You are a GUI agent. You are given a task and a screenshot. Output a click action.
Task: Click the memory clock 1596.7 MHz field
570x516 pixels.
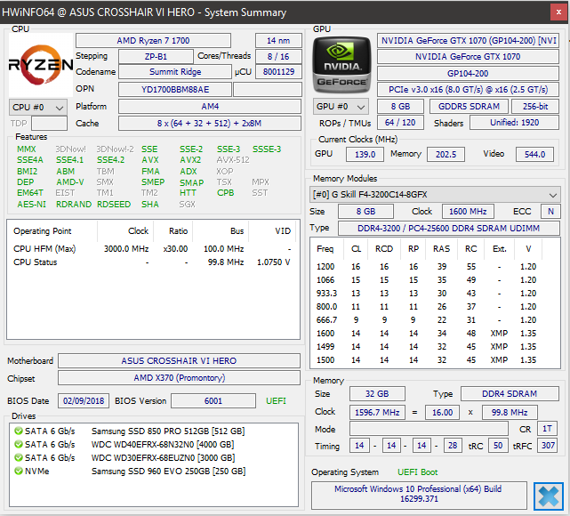click(377, 413)
